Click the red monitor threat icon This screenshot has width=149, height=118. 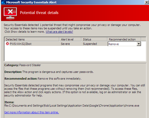point(10,13)
